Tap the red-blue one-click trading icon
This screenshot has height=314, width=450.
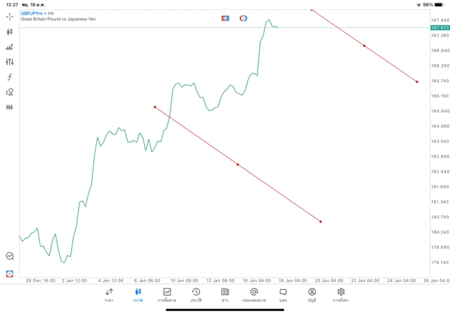coord(225,18)
